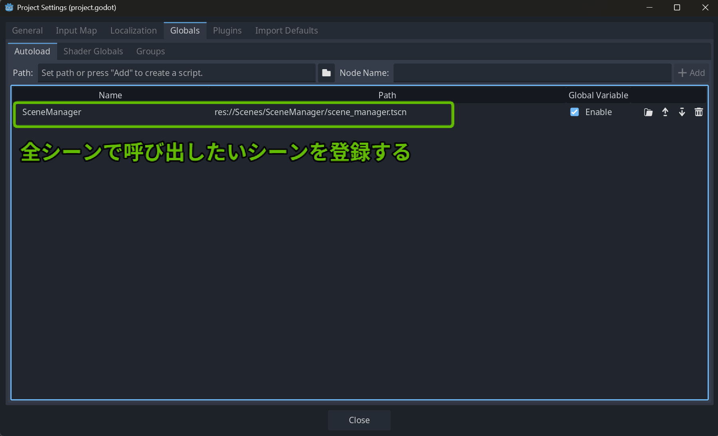Viewport: 718px width, 436px height.
Task: Move SceneManager autoload down
Action: click(682, 112)
